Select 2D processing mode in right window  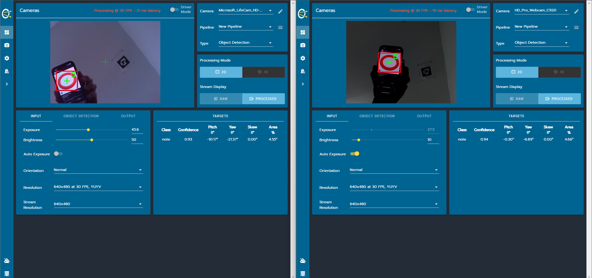pos(517,72)
